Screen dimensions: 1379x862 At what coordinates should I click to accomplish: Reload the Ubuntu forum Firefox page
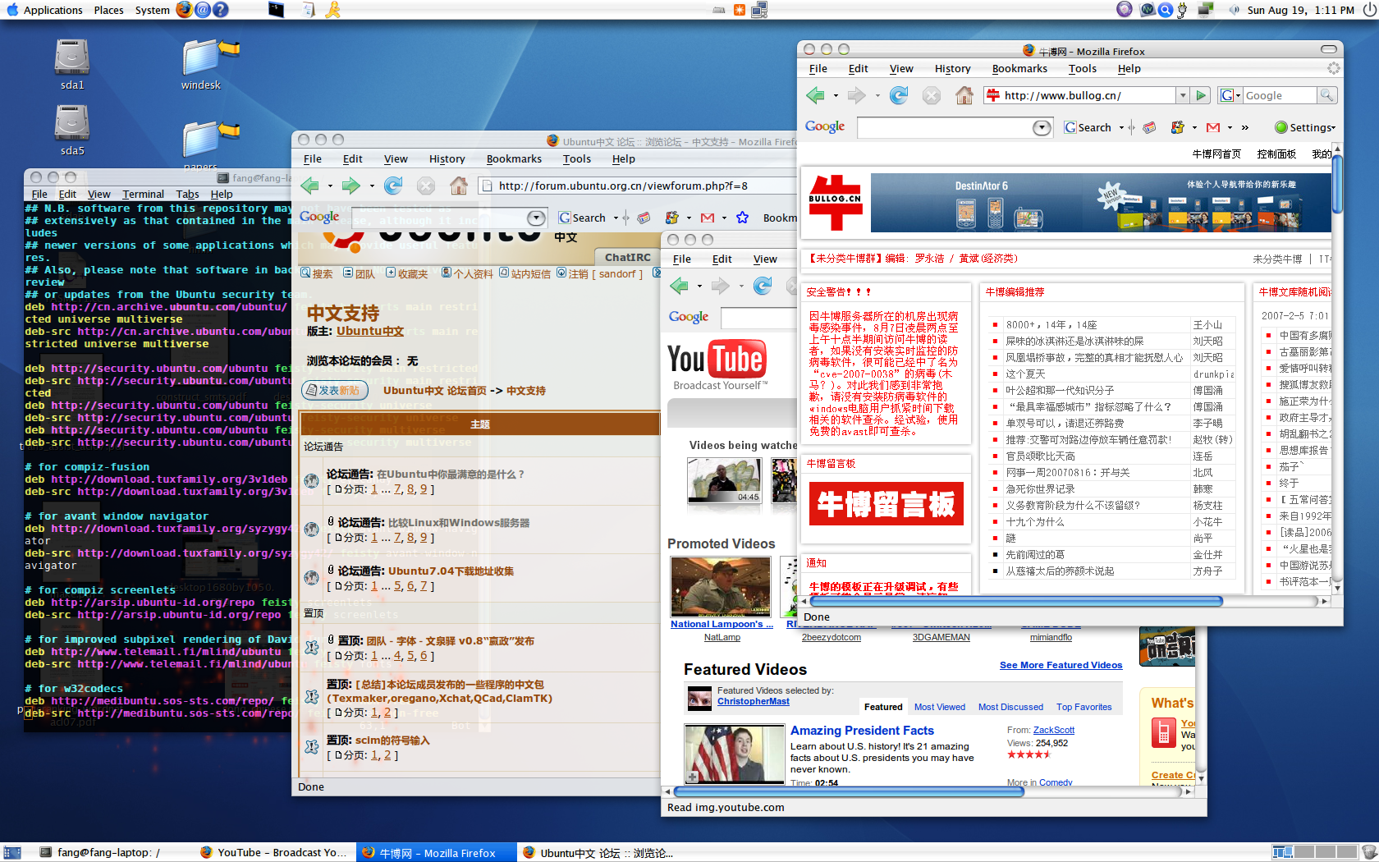pos(393,186)
